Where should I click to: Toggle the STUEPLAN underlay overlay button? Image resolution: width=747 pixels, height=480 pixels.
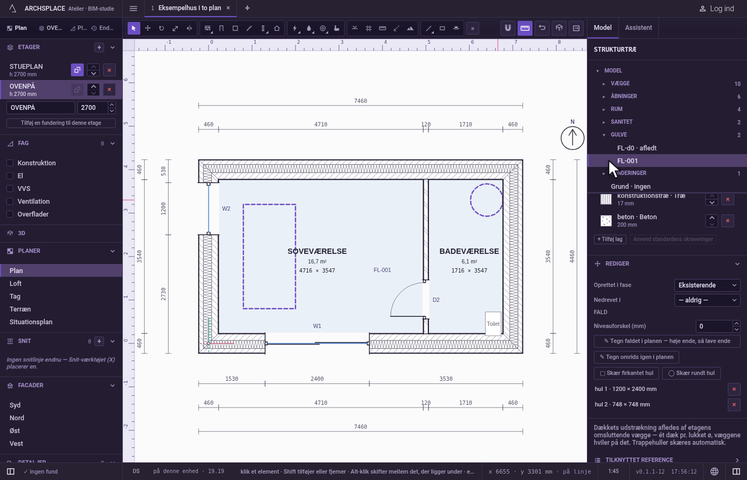pyautogui.click(x=77, y=70)
